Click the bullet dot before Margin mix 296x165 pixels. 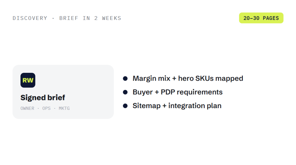click(x=125, y=79)
